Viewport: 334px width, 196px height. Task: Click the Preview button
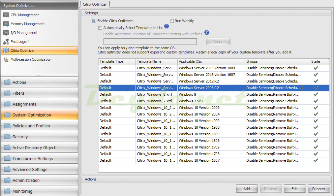point(319,189)
